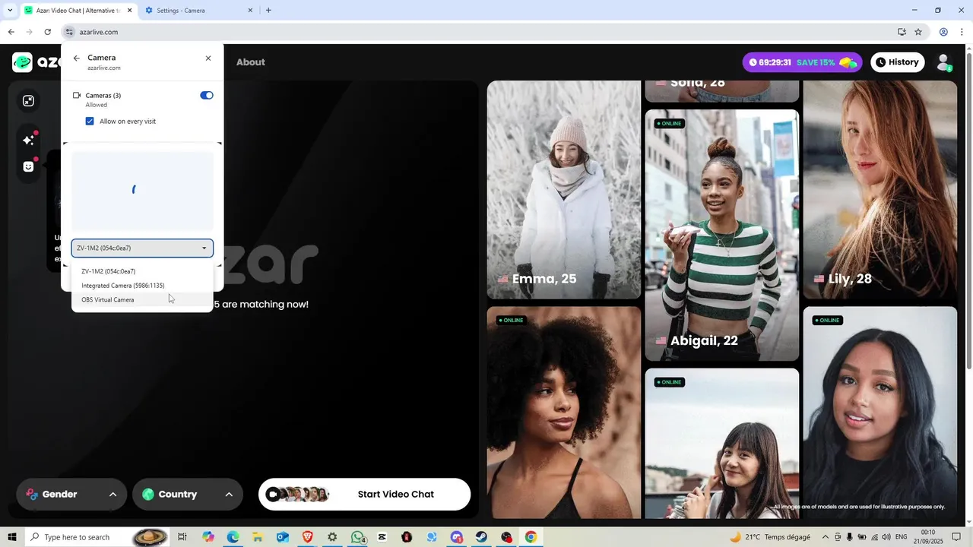Launch Brave browser from taskbar
The height and width of the screenshot is (547, 973).
click(x=307, y=537)
